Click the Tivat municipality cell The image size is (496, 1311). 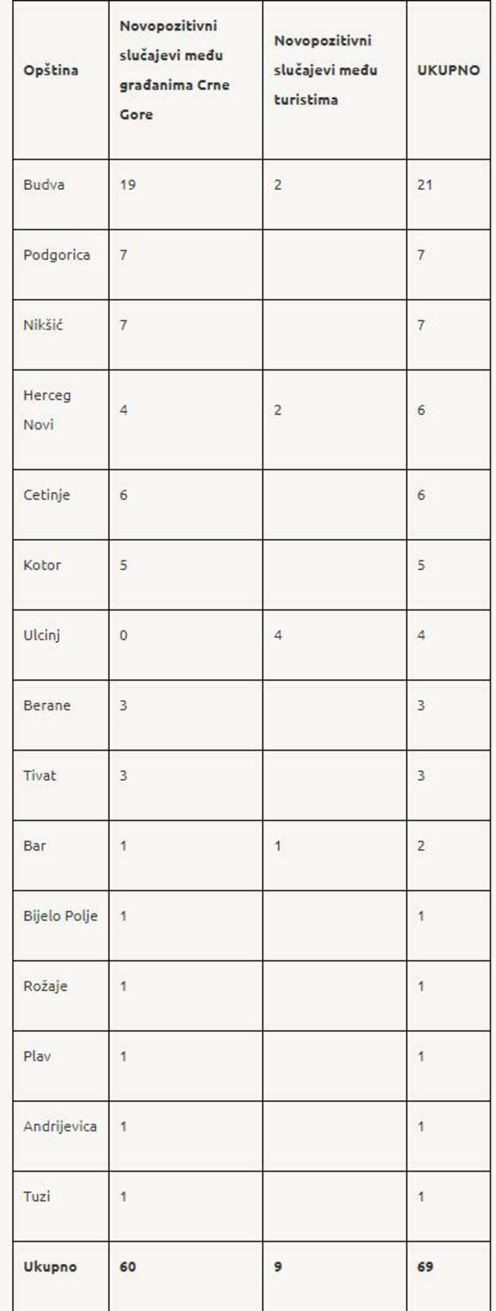tap(40, 776)
